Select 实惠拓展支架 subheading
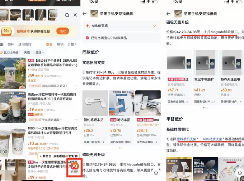The height and width of the screenshot is (181, 244). (x=94, y=63)
